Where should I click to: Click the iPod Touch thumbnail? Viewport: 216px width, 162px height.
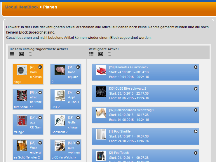[101, 156]
